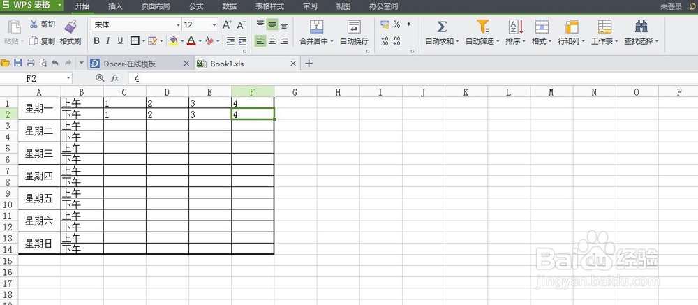Click the Sort (排序) A-Z icon
The width and height of the screenshot is (698, 305).
[x=516, y=27]
